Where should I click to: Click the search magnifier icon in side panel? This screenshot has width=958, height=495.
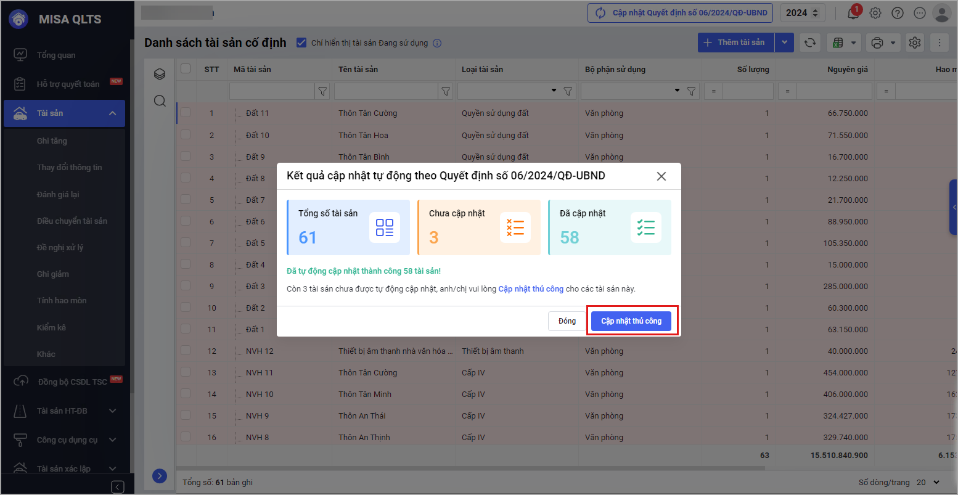pyautogui.click(x=160, y=101)
